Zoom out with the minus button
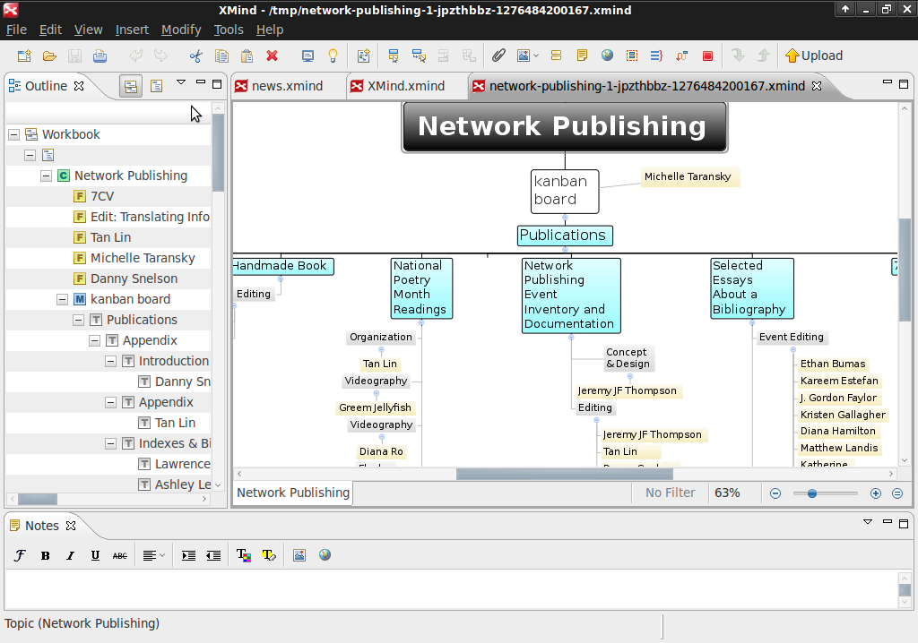918x643 pixels. (x=775, y=493)
